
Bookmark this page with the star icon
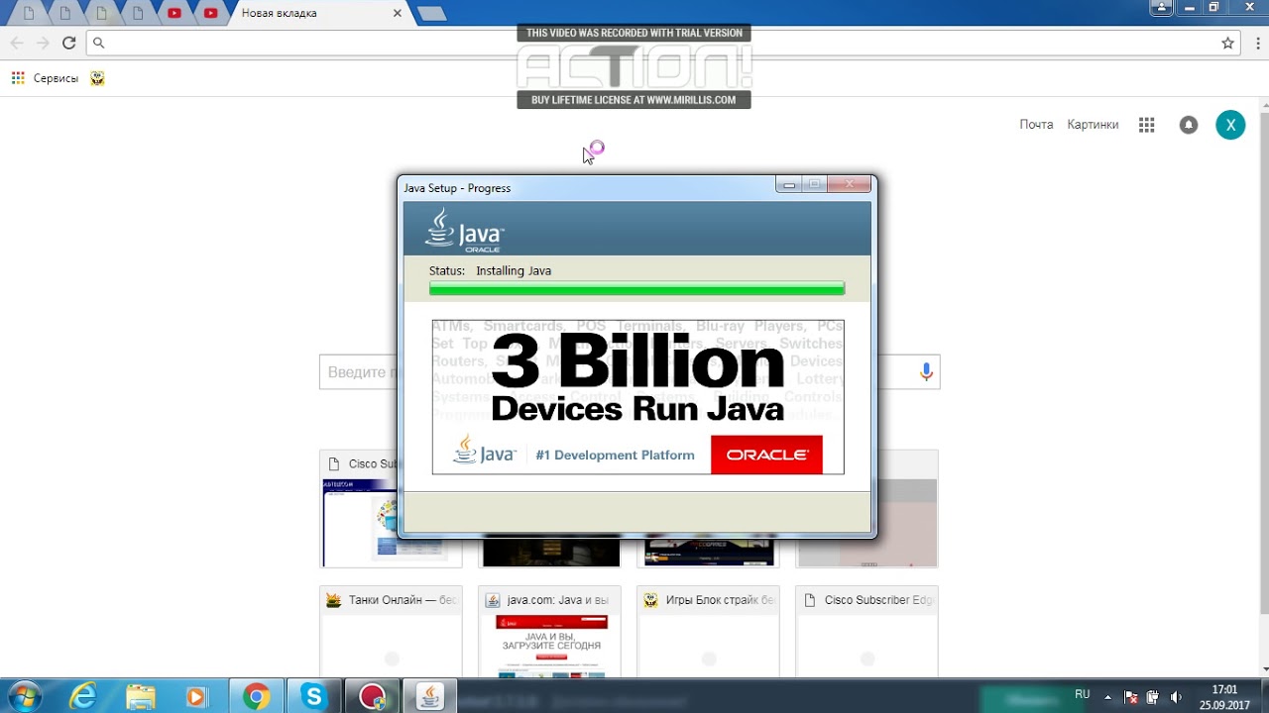1227,43
